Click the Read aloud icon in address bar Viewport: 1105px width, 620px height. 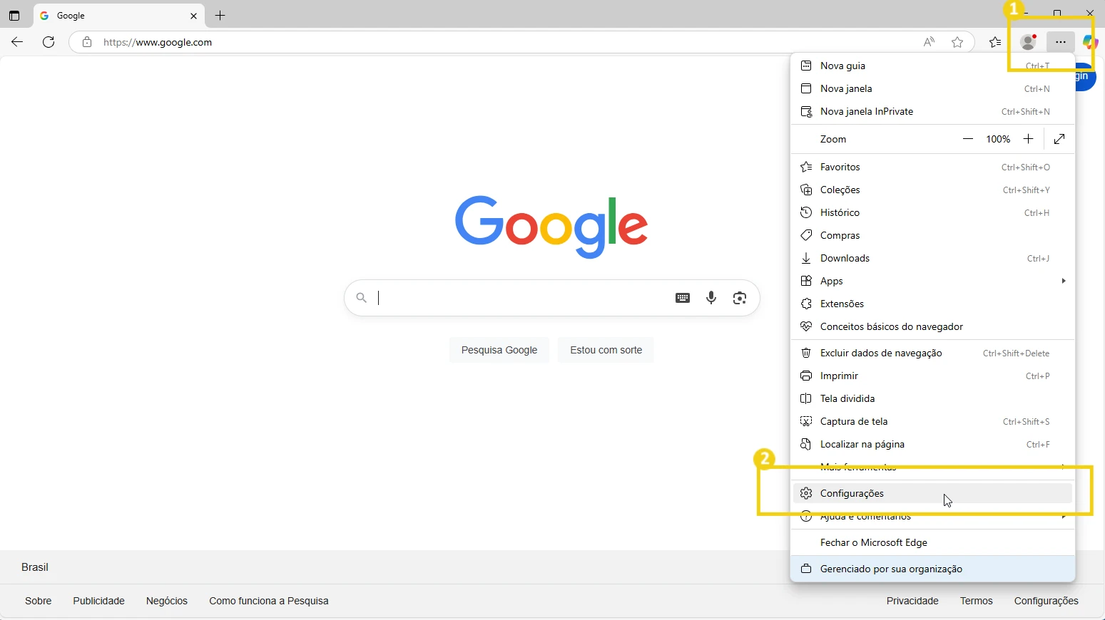(x=929, y=42)
